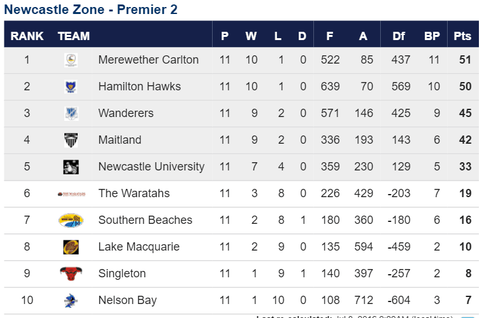Click the BP column header
Screen dimensions: 484x318
coord(432,36)
